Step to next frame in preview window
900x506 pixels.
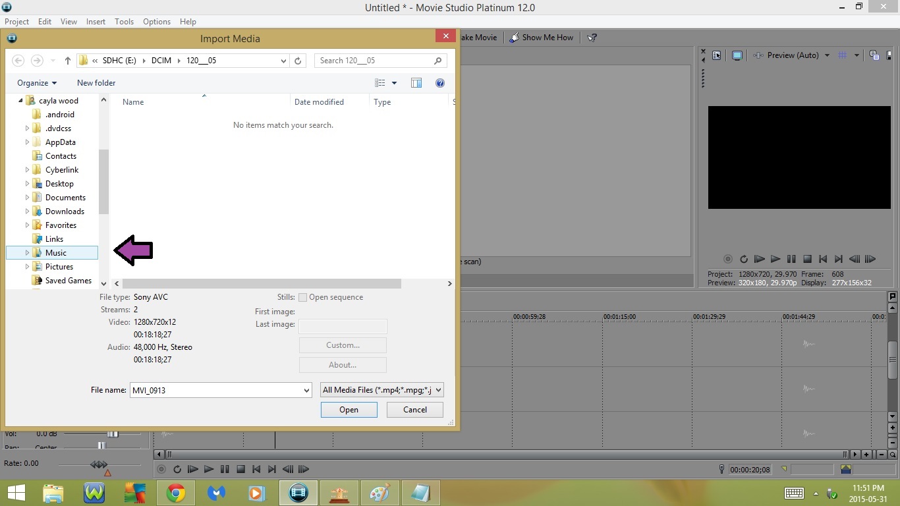coord(870,260)
